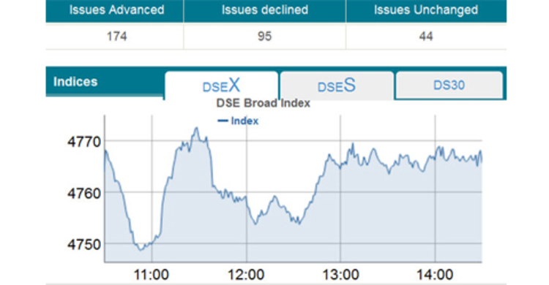This screenshot has height=285, width=549.
Task: Click the 13:00 time axis label
Action: click(340, 275)
